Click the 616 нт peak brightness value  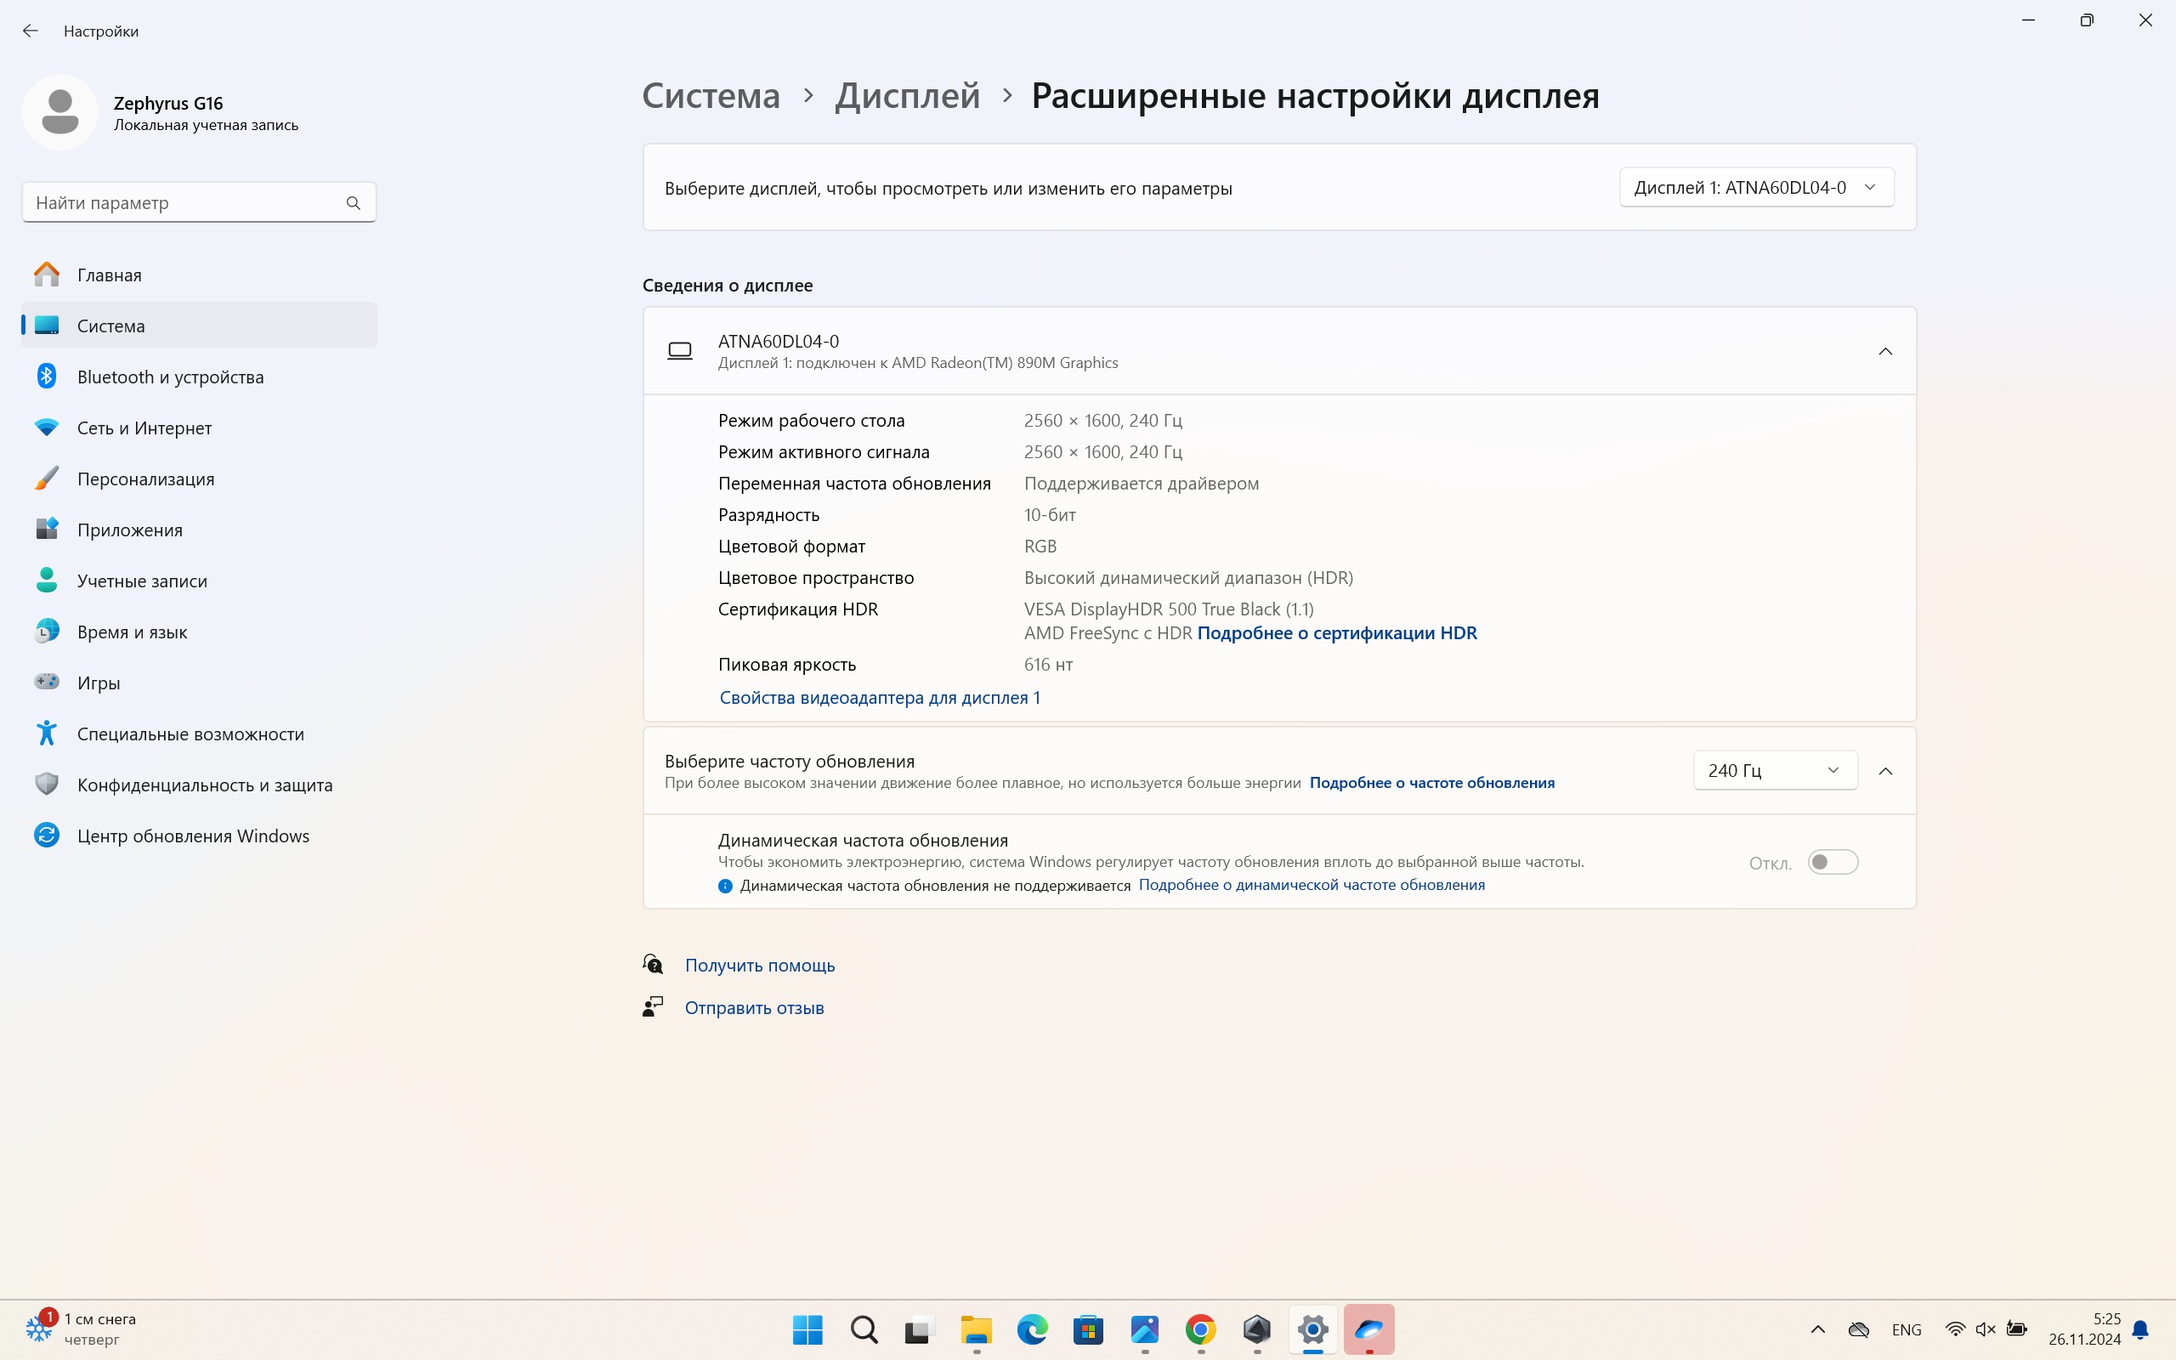[x=1047, y=665]
